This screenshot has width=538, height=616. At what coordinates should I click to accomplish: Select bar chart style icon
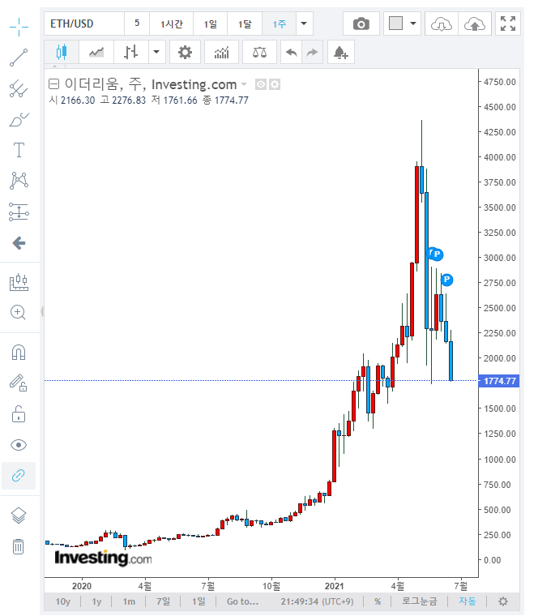[x=130, y=52]
